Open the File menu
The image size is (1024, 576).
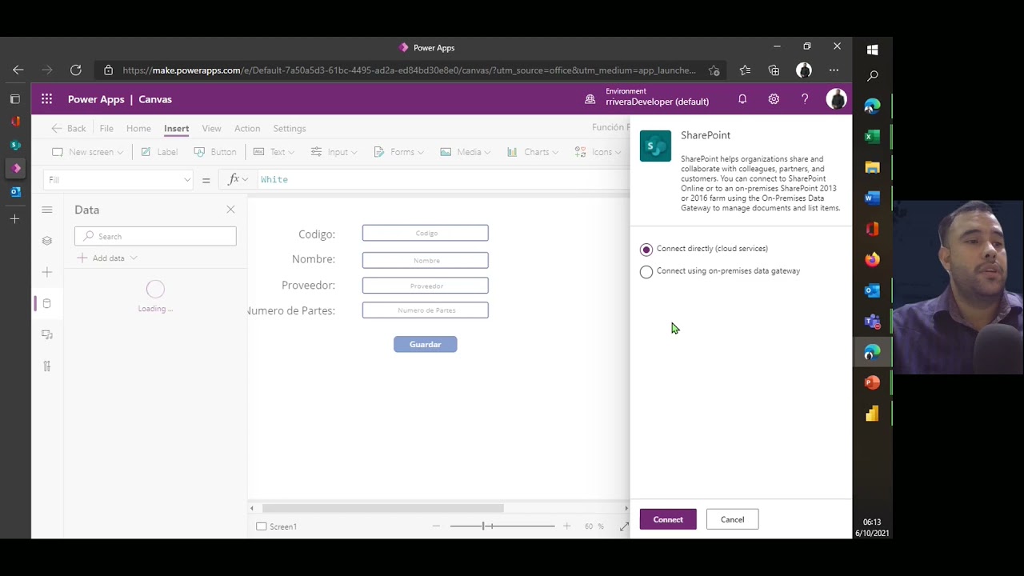(106, 128)
